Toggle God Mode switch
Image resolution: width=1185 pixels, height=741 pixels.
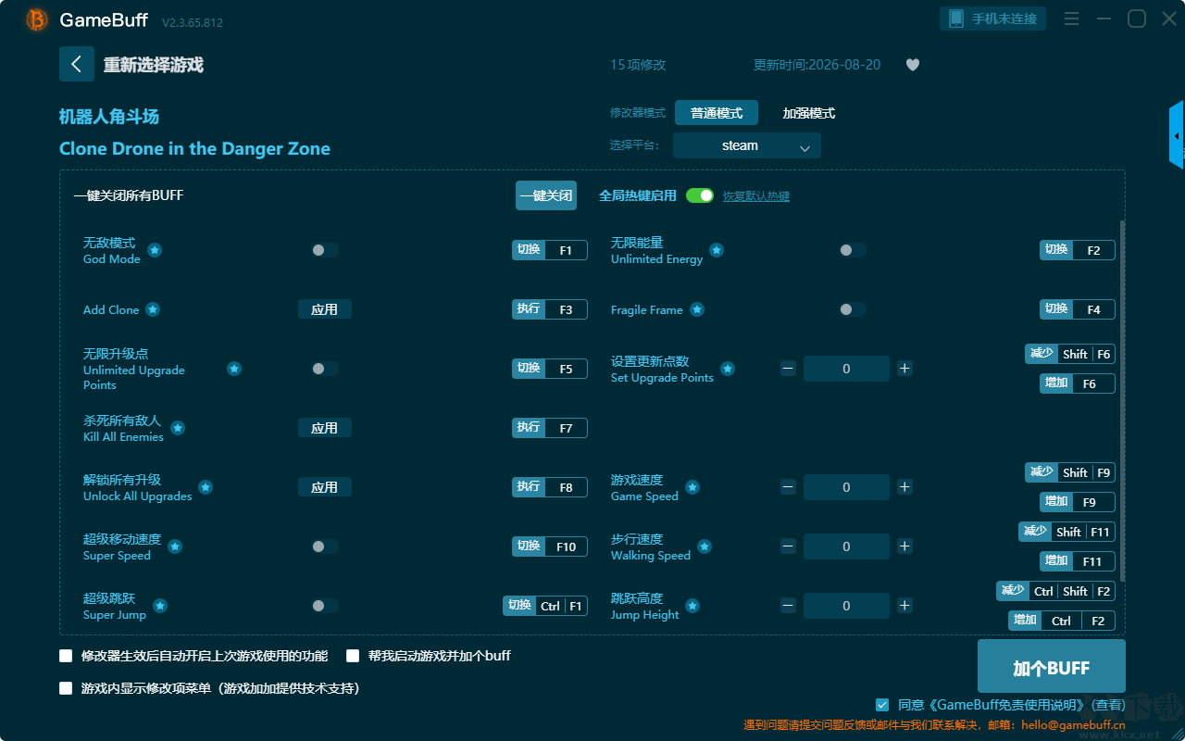pyautogui.click(x=325, y=250)
